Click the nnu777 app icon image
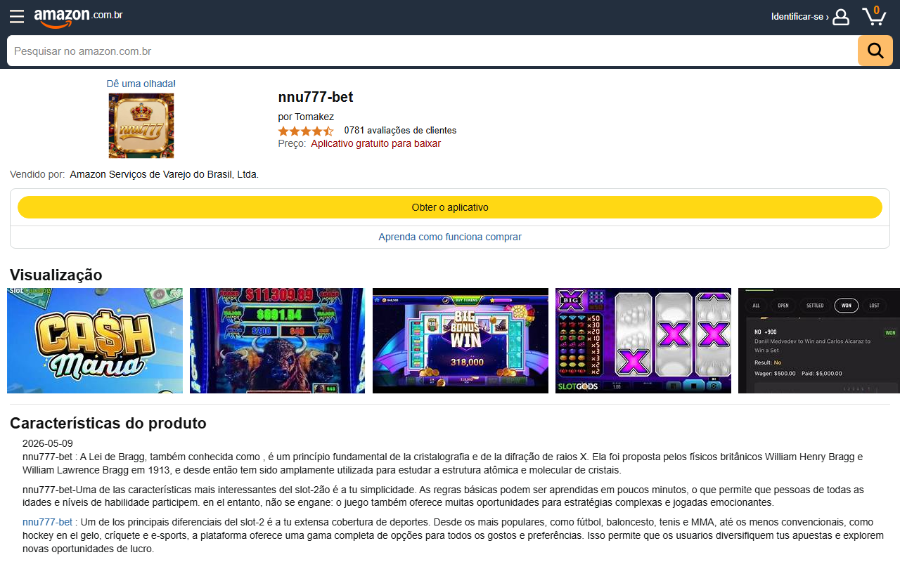The height and width of the screenshot is (562, 900). pyautogui.click(x=141, y=126)
